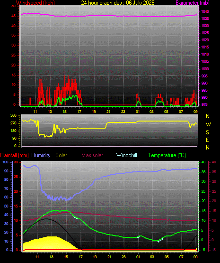Click the 24 hour graph day title

click(118, 2)
